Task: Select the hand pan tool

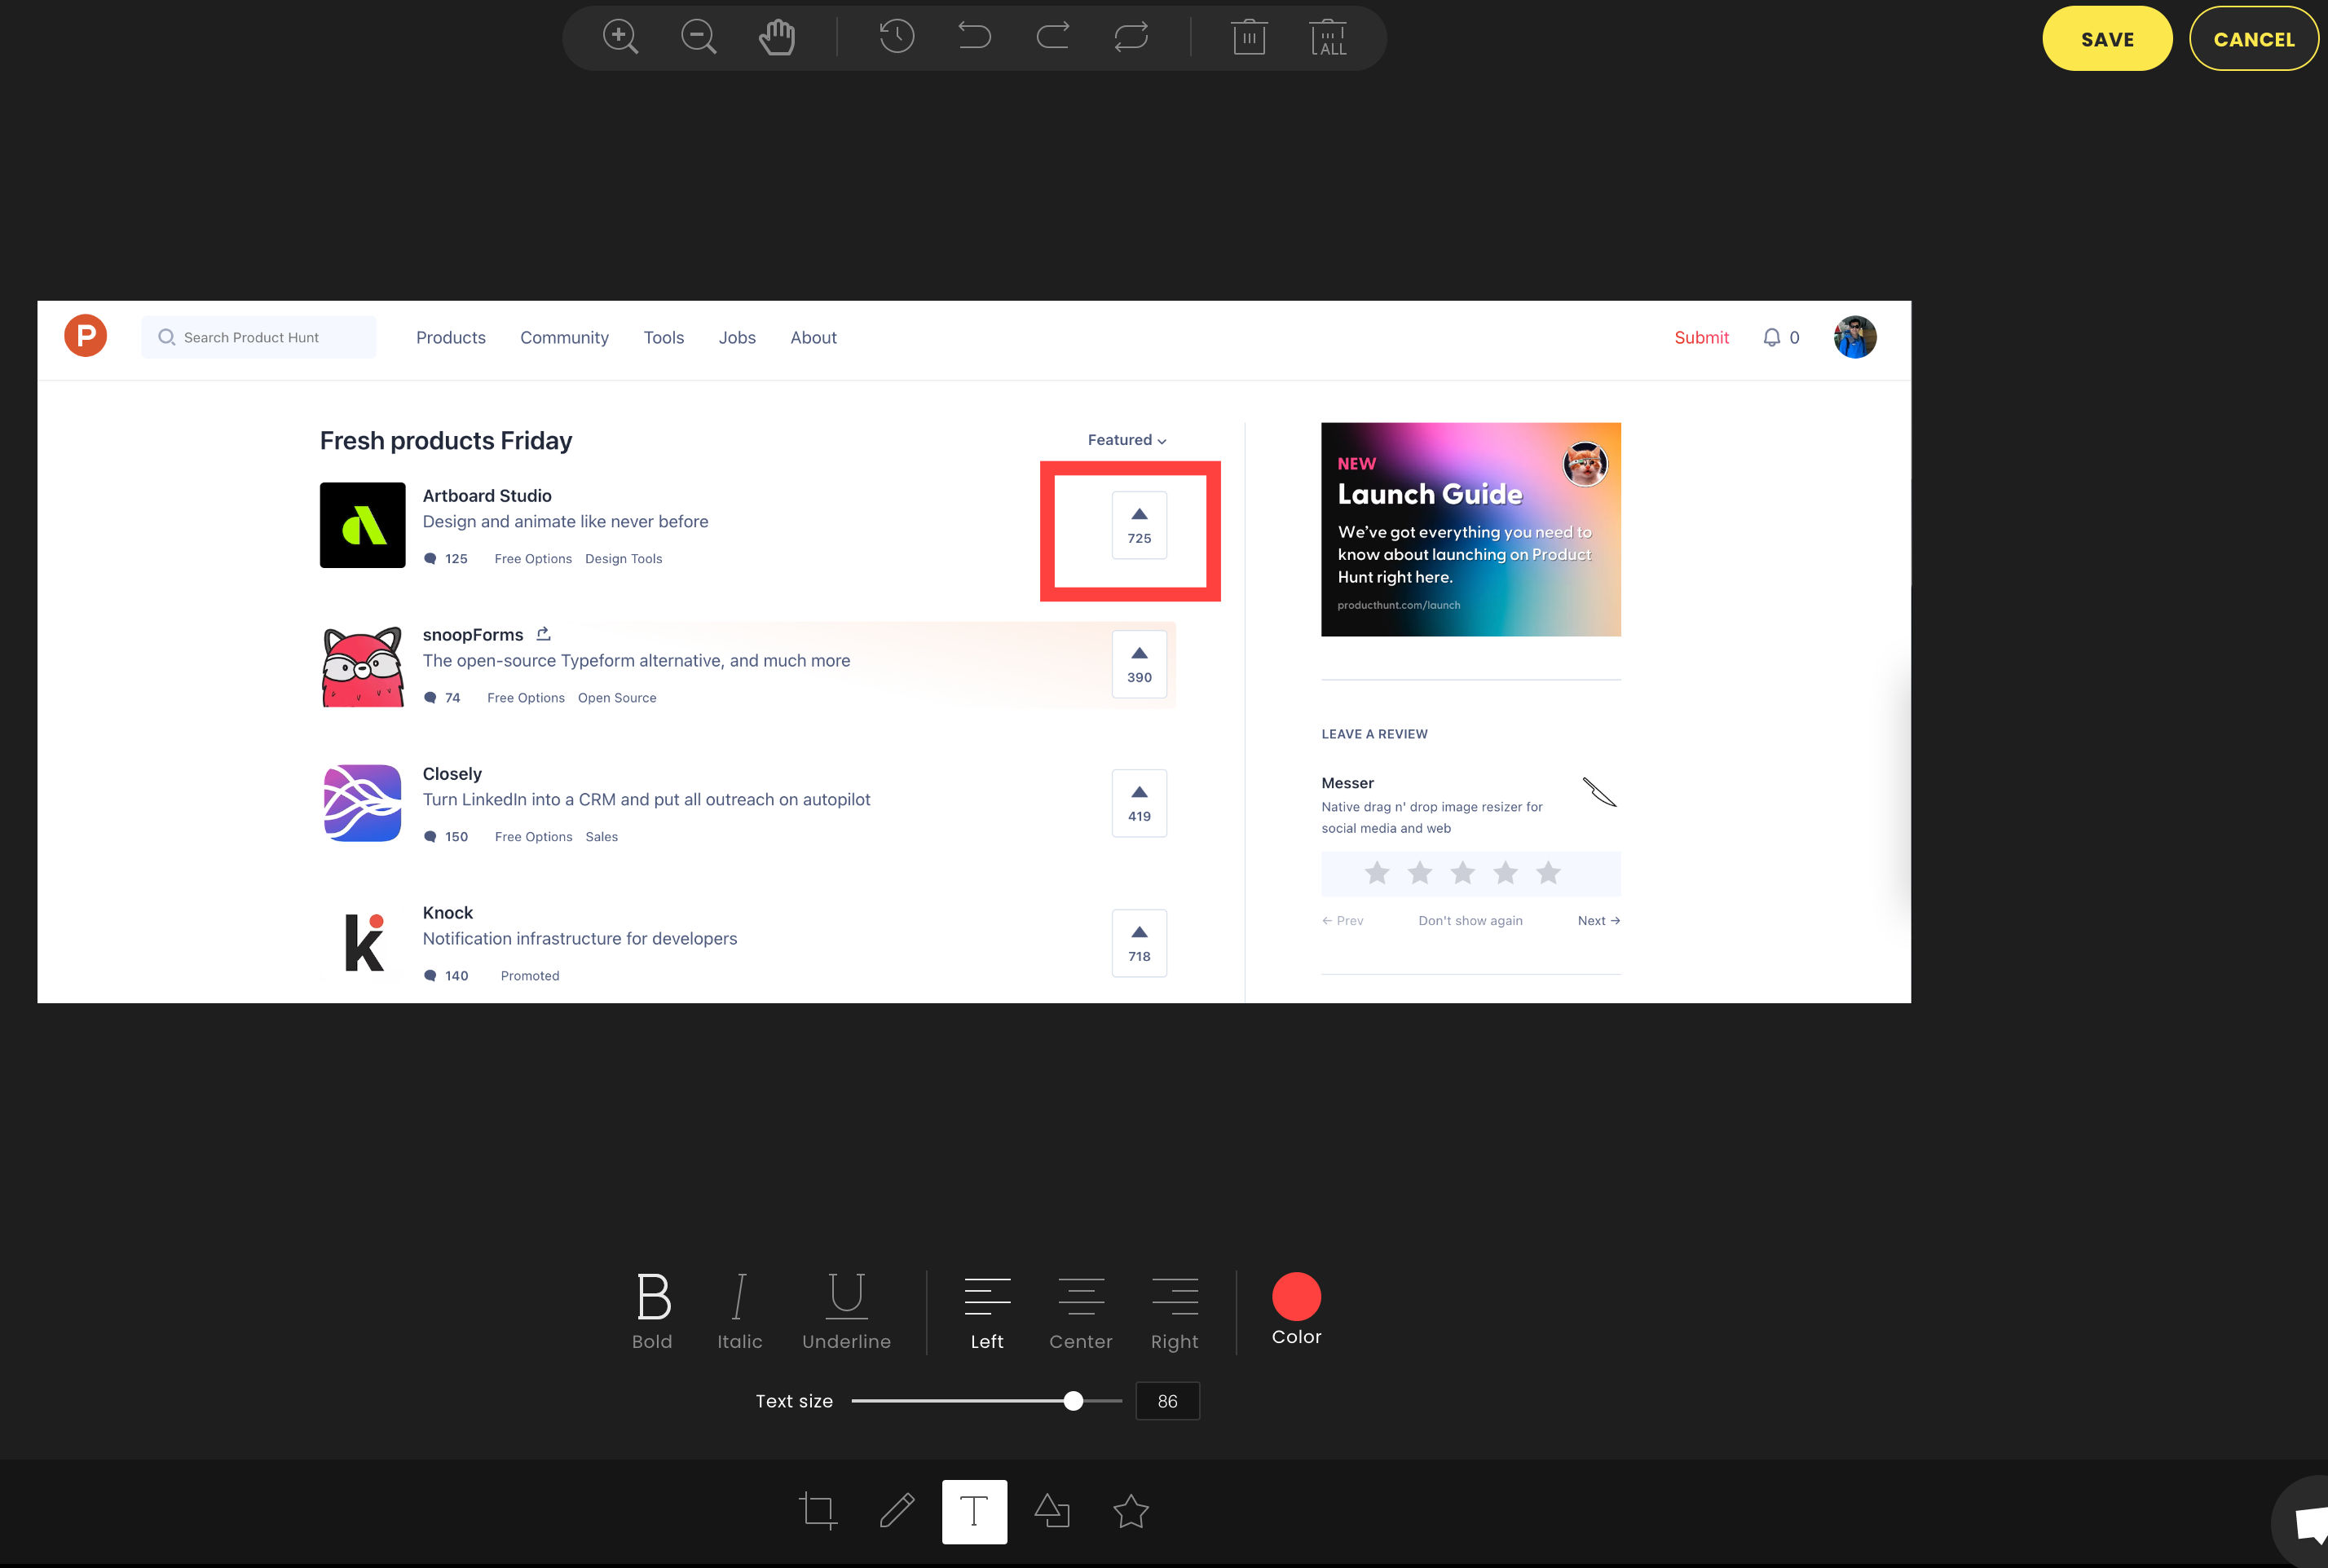Action: pyautogui.click(x=777, y=37)
